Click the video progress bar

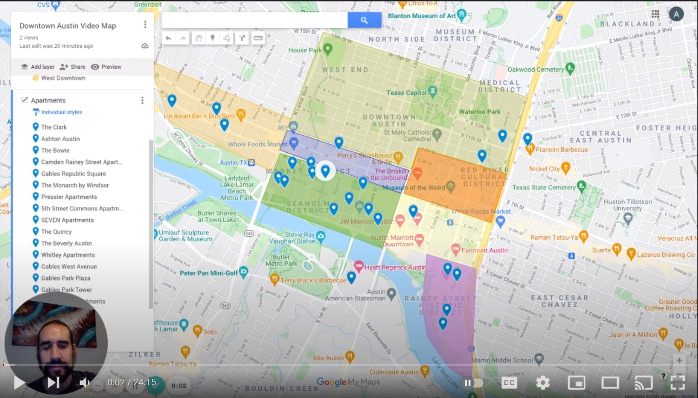351,365
